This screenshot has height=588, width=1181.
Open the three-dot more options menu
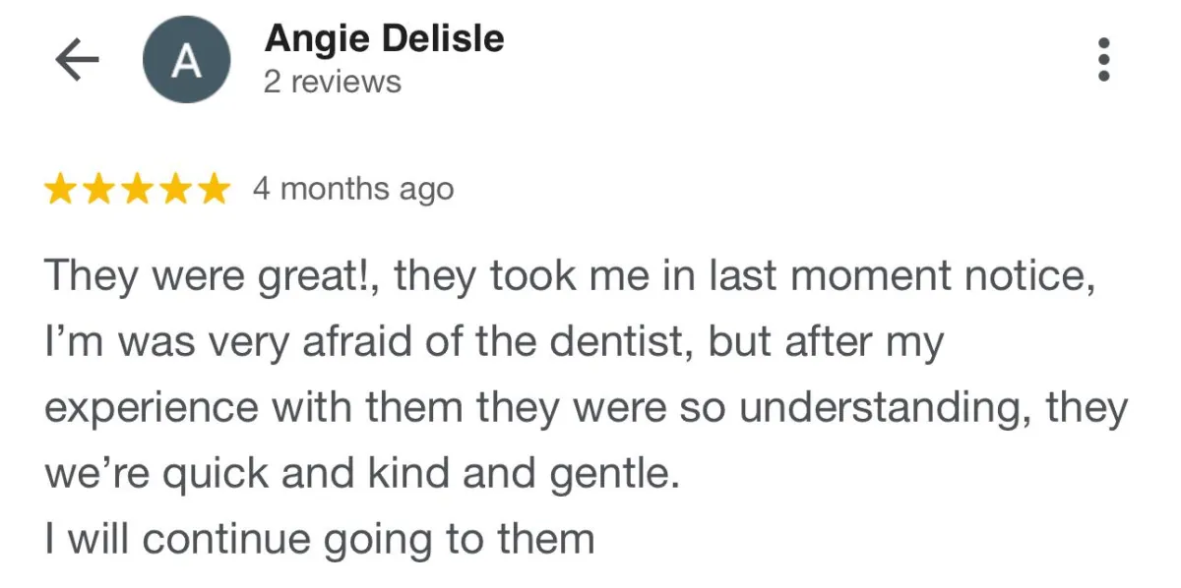(1104, 60)
